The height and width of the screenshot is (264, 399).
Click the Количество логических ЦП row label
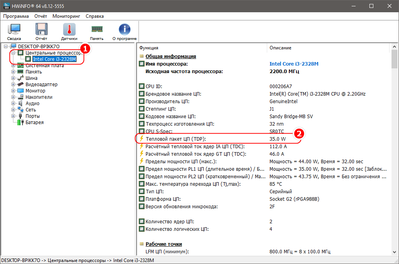177,229
